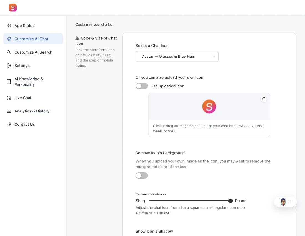Open Settings in the sidebar
The width and height of the screenshot is (305, 236).
(x=33, y=66)
